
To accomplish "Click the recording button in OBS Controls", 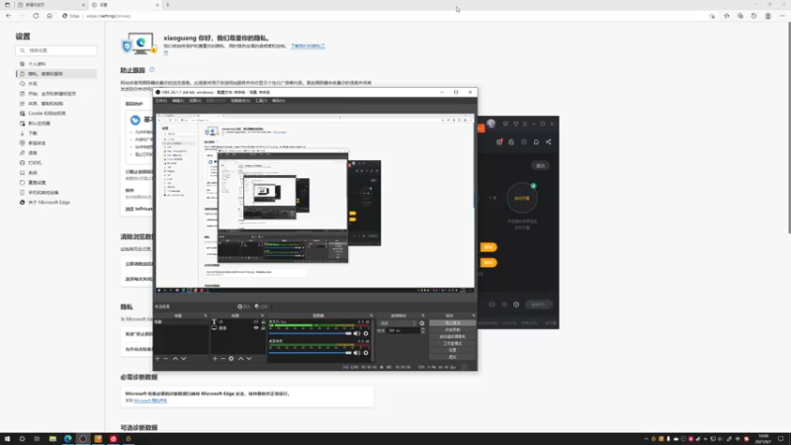I will 452,329.
